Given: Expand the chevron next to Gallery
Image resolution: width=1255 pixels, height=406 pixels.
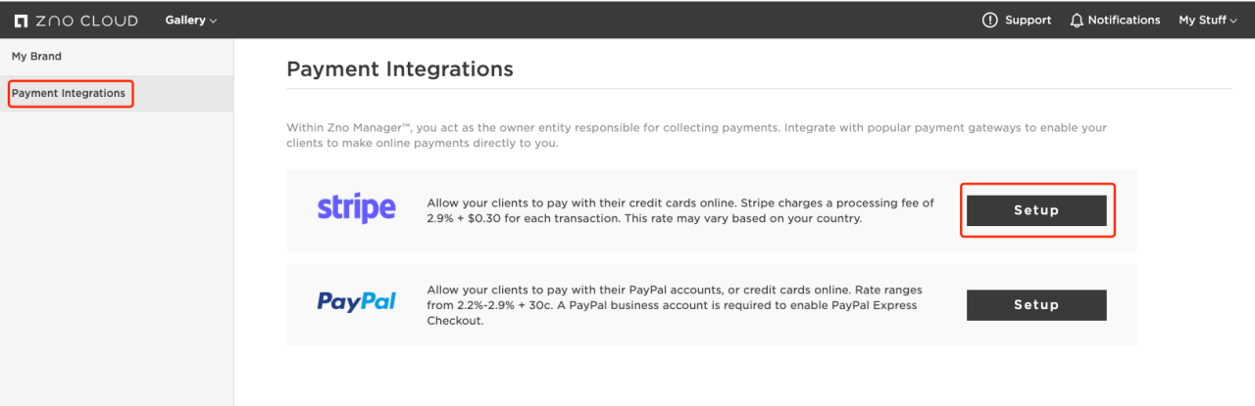Looking at the screenshot, I should tap(214, 21).
